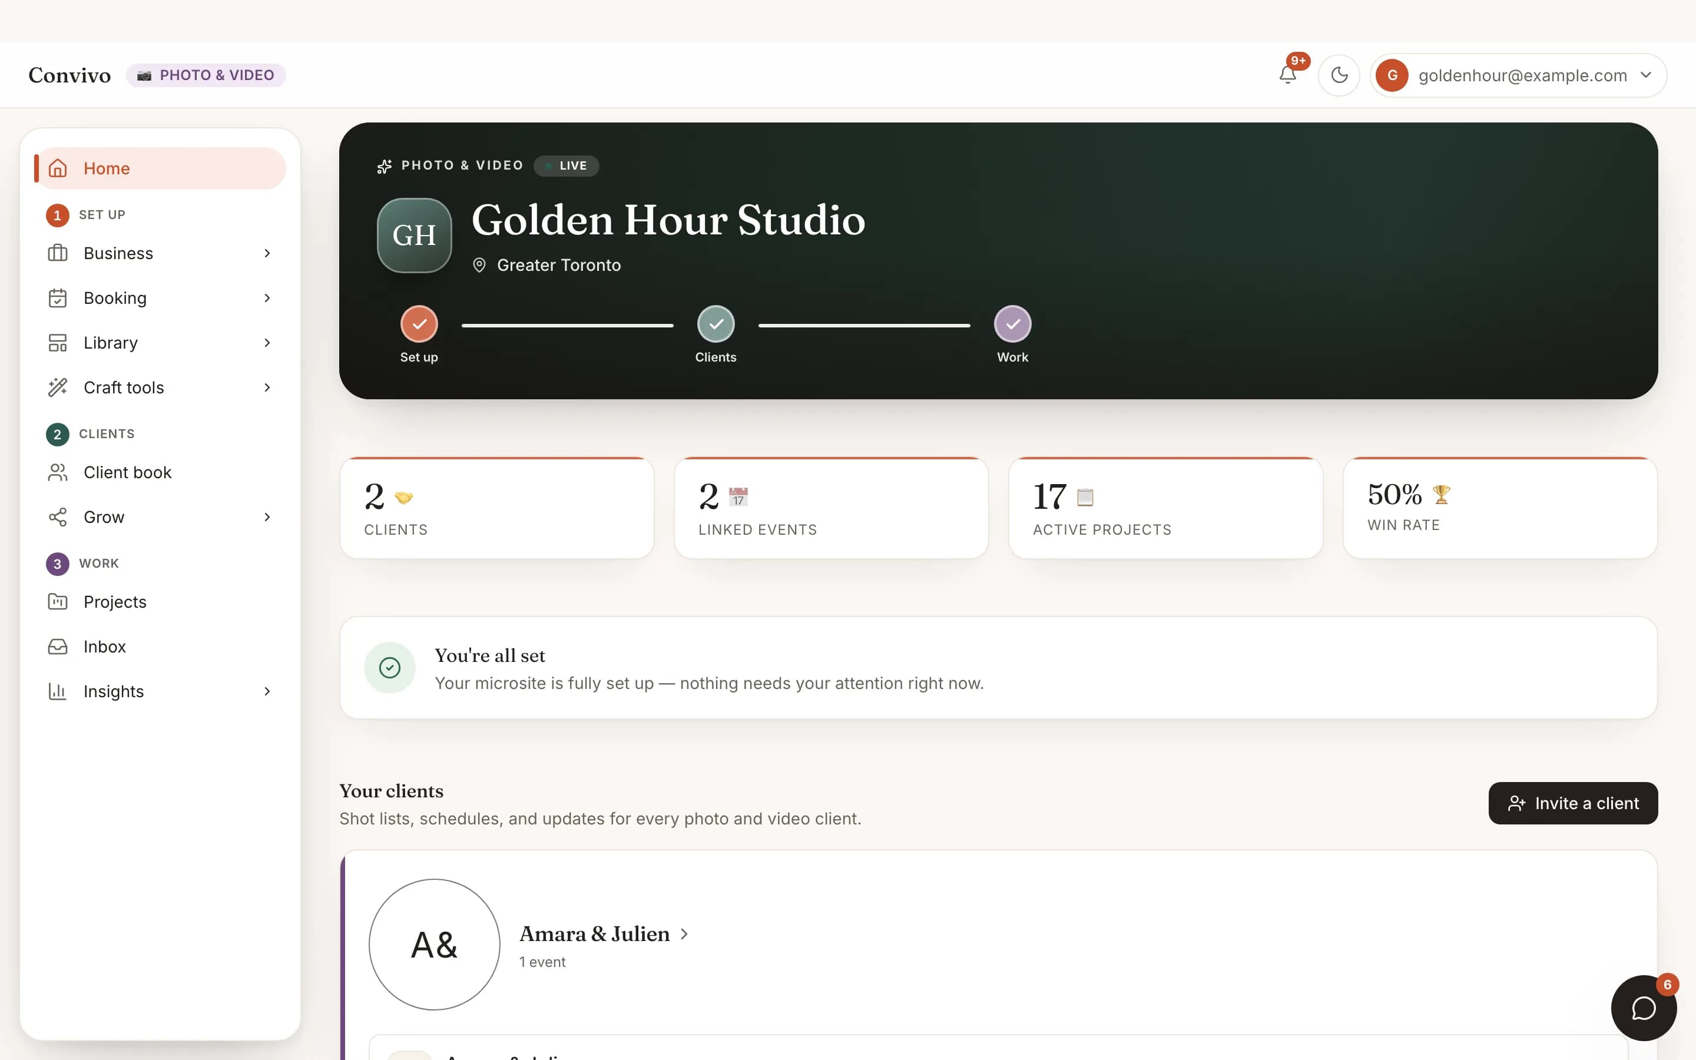Expand the Library submenu chevron
The height and width of the screenshot is (1060, 1696).
267,343
